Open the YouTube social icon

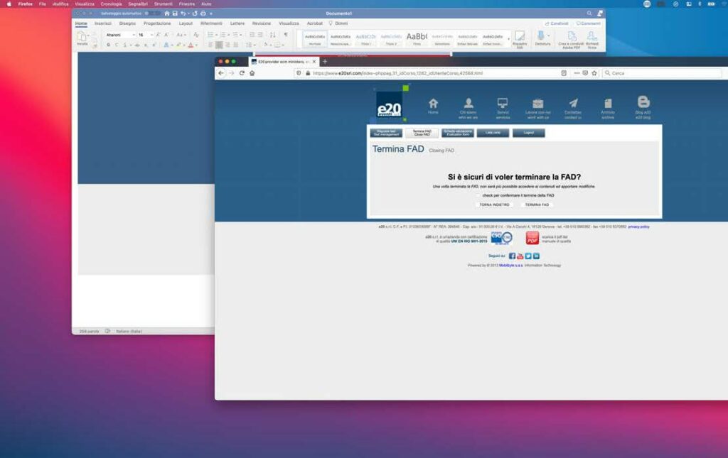pos(520,256)
